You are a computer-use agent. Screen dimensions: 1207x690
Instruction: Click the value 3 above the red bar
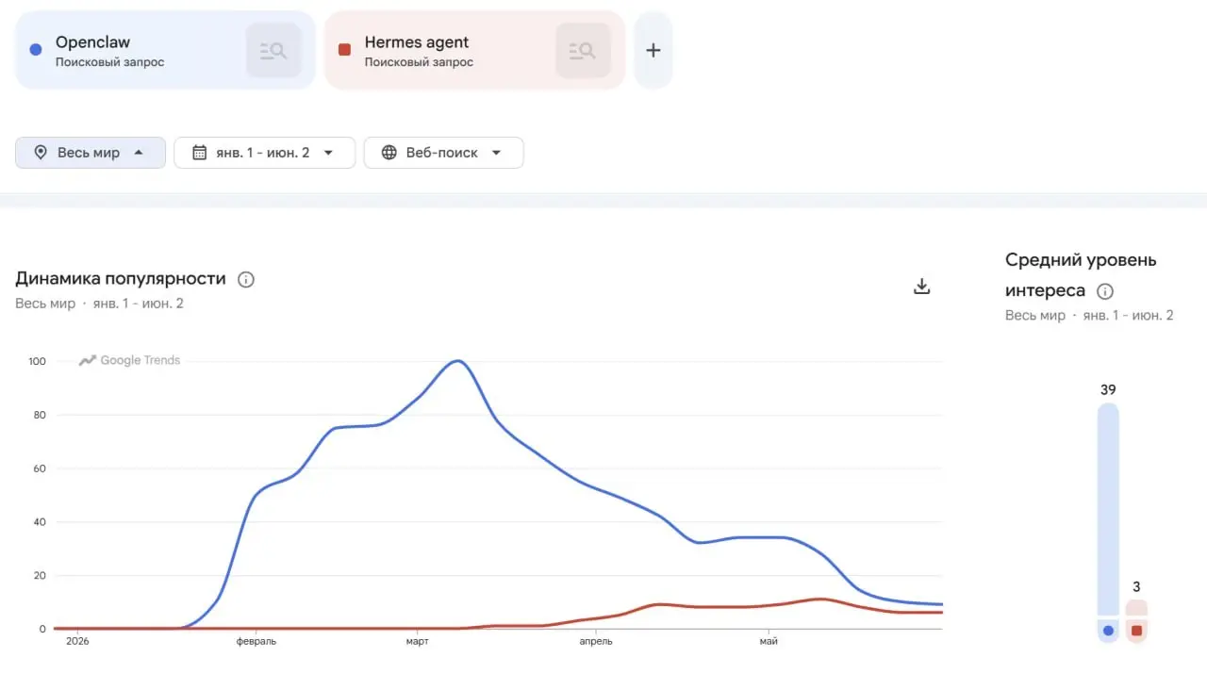(x=1136, y=586)
